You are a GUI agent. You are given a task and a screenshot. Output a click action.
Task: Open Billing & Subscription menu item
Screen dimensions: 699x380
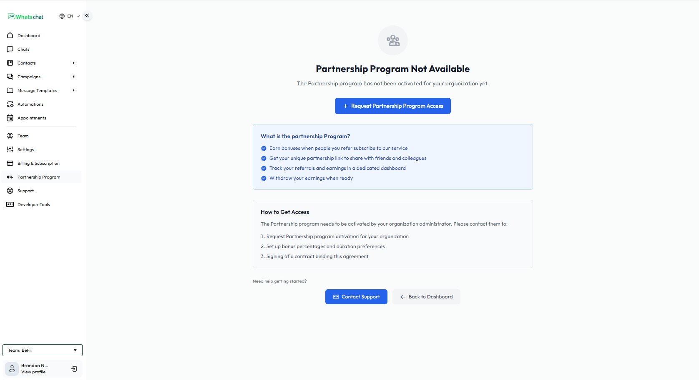click(x=38, y=163)
